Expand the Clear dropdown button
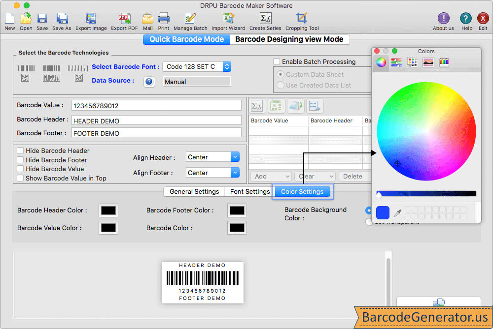 point(315,176)
